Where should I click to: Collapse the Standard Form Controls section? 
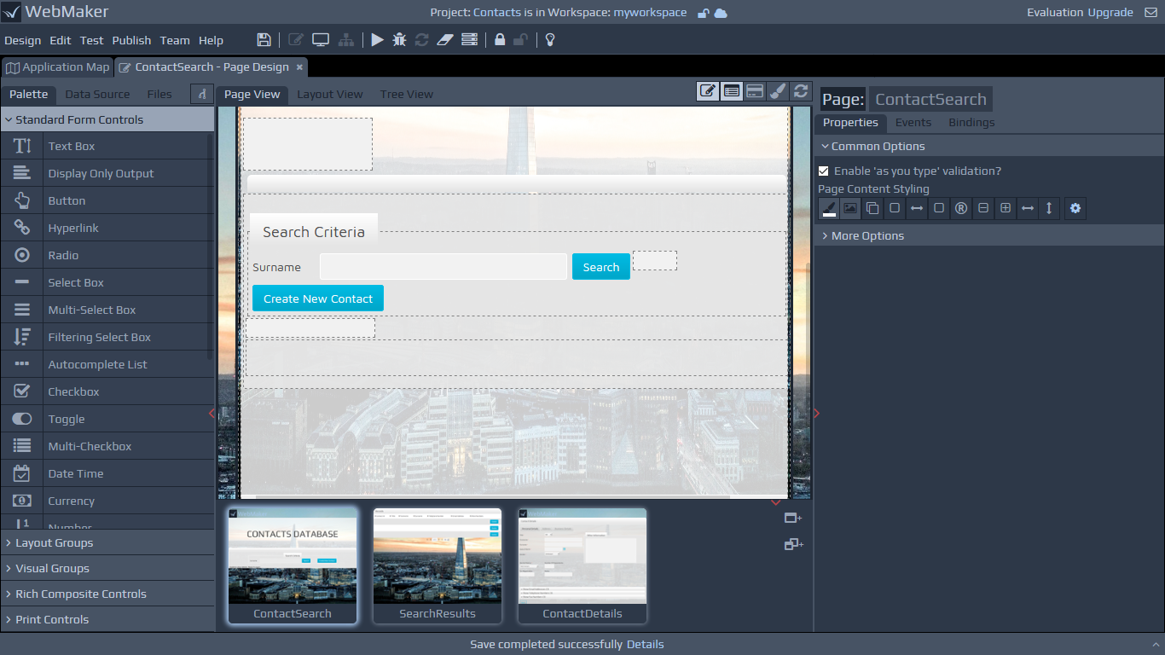[107, 119]
